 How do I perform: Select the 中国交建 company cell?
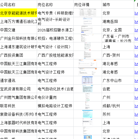tap(18, 30)
